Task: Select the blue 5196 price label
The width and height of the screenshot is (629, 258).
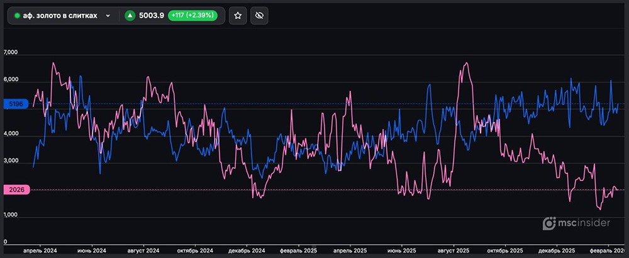Action: 16,104
